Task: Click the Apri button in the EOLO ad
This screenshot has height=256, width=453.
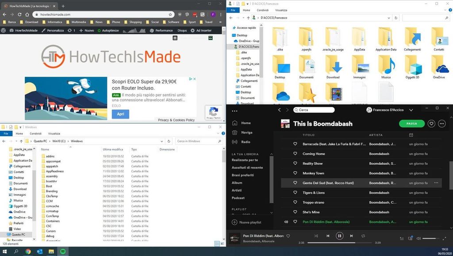Action: (120, 114)
